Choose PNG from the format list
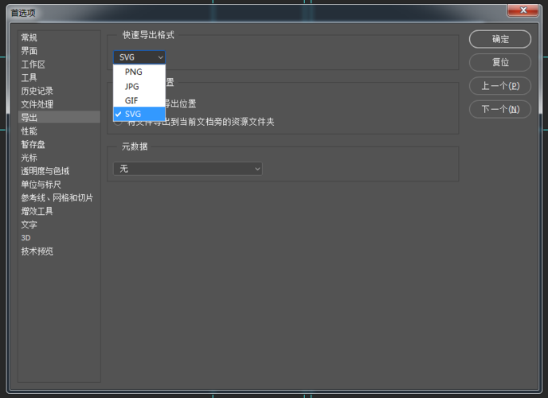The width and height of the screenshot is (548, 398). click(x=139, y=72)
